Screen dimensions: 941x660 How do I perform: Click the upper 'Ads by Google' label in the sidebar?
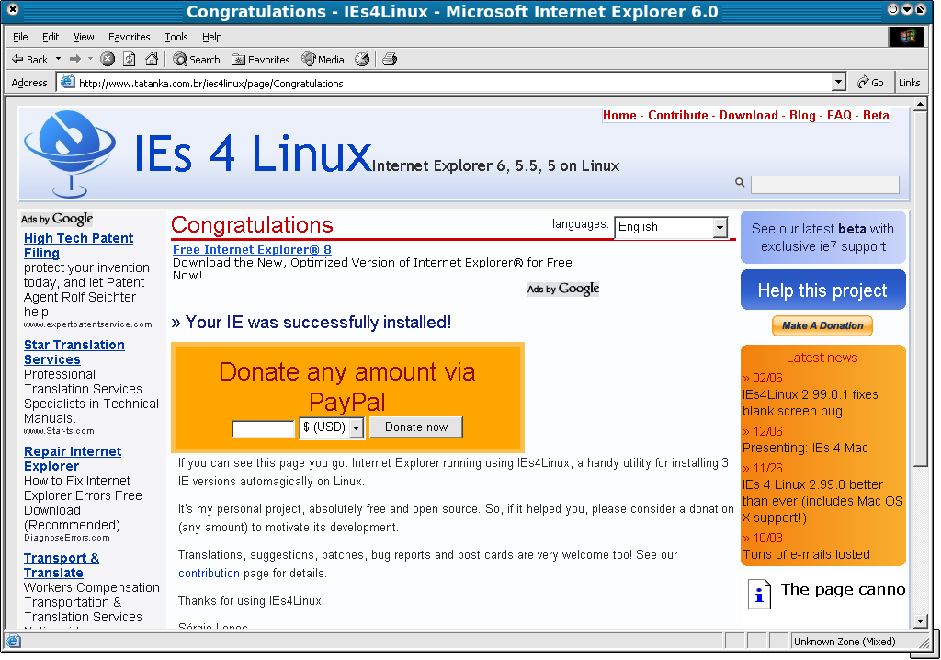[x=57, y=219]
